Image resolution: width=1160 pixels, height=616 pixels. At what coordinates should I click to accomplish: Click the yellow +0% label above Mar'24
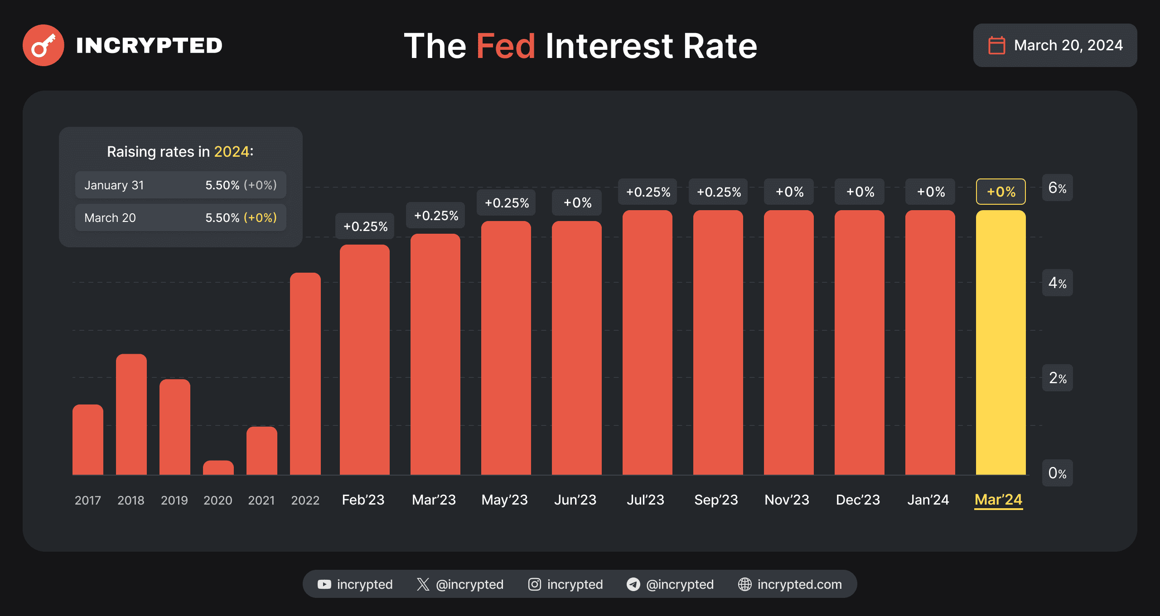(1000, 192)
